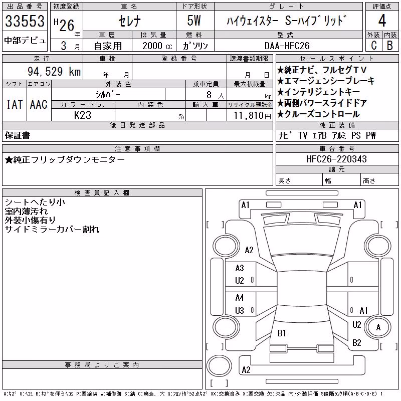This screenshot has height=401, width=401.
Task: Click the inspector note サイドミラーカバー割れ
Action: pos(52,229)
